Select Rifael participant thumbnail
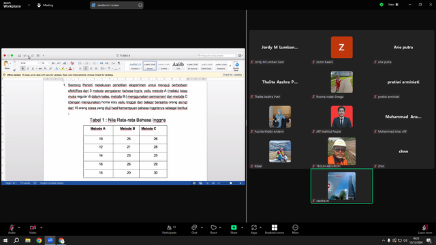This screenshot has height=245, width=436. tap(280, 151)
